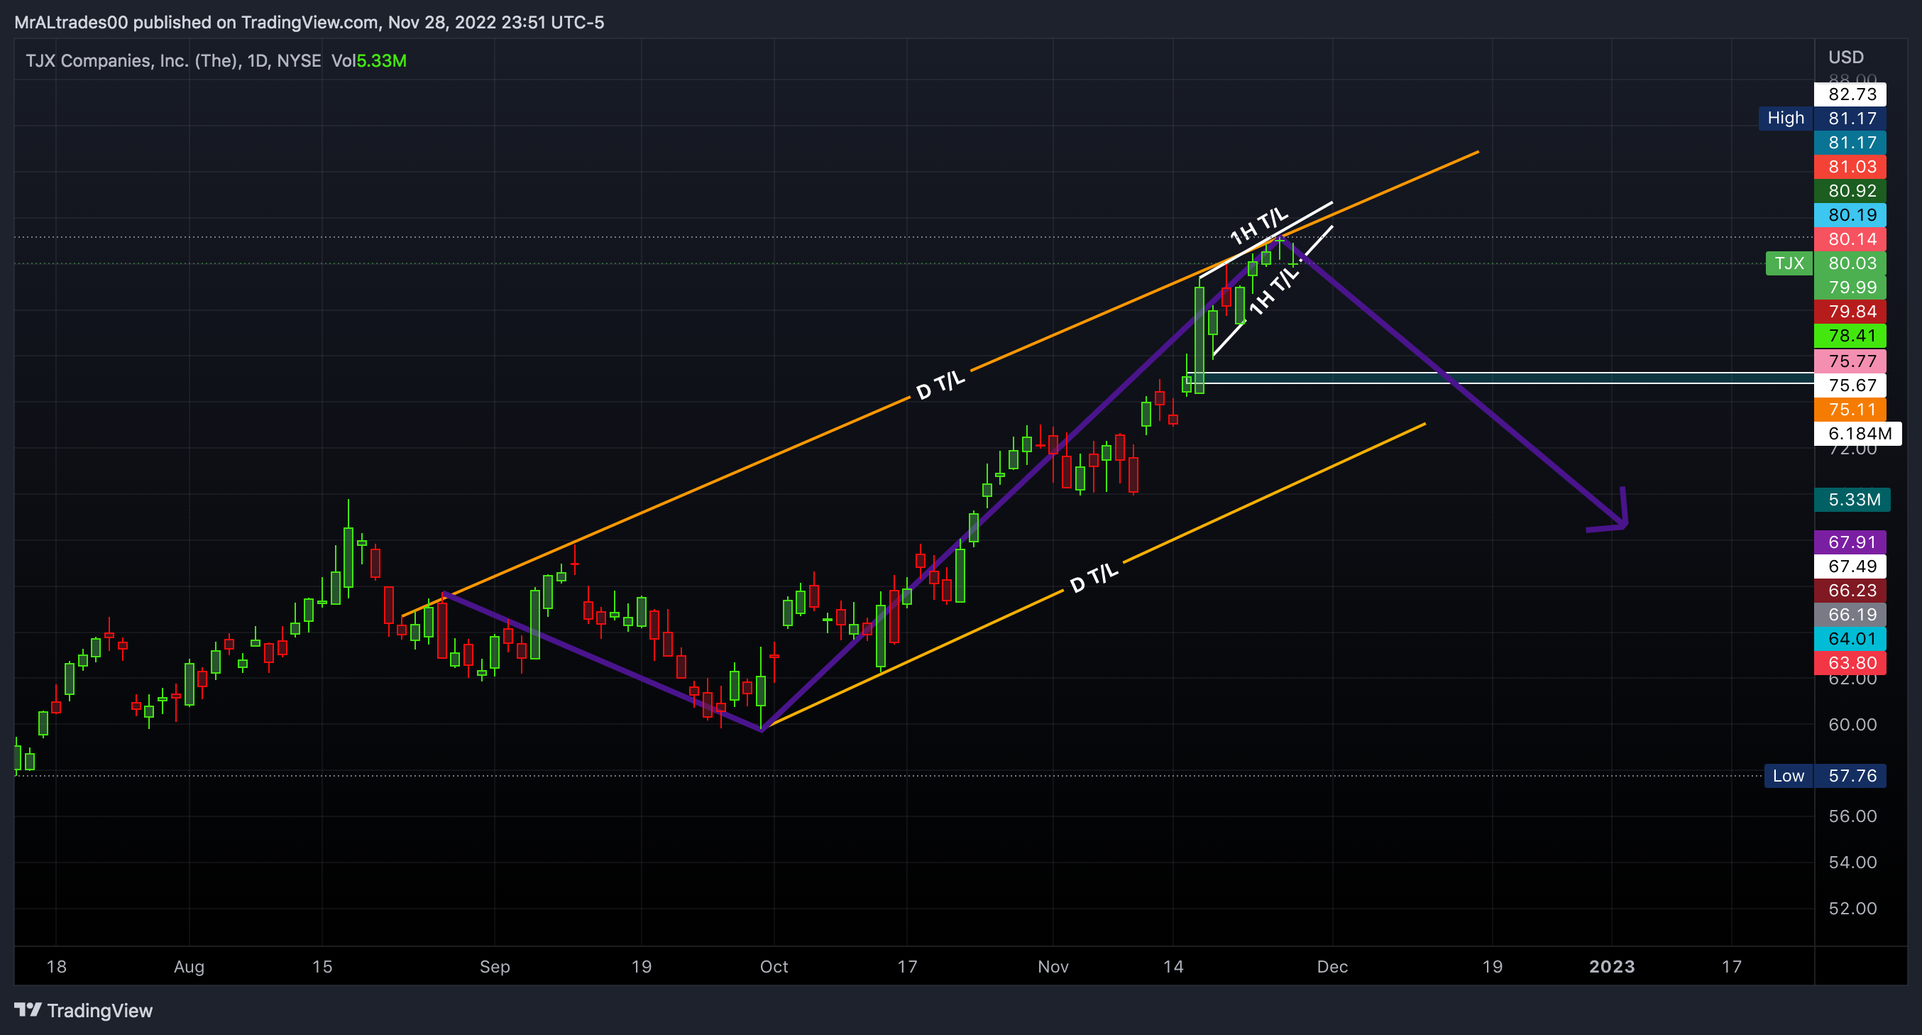Viewport: 1922px width, 1035px height.
Task: Select the pink 75.77 price label
Action: coord(1851,361)
